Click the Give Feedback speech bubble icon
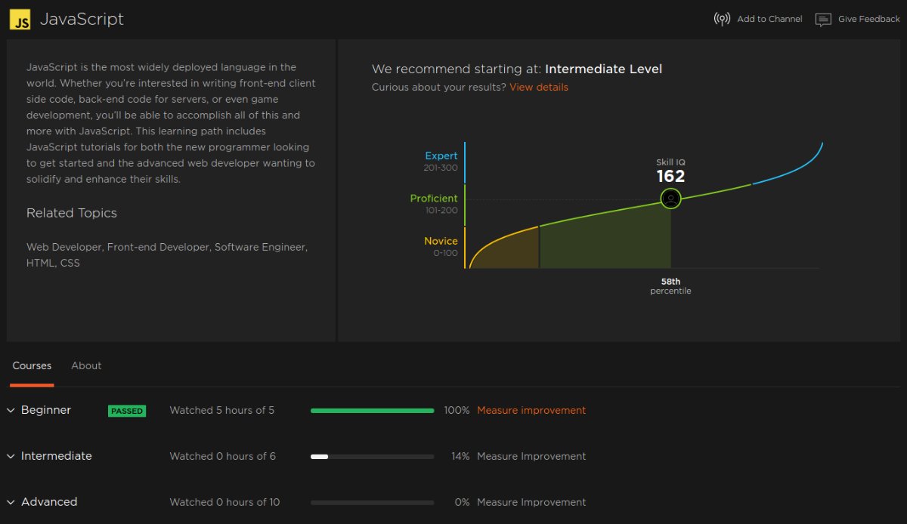The height and width of the screenshot is (524, 907). (x=823, y=20)
